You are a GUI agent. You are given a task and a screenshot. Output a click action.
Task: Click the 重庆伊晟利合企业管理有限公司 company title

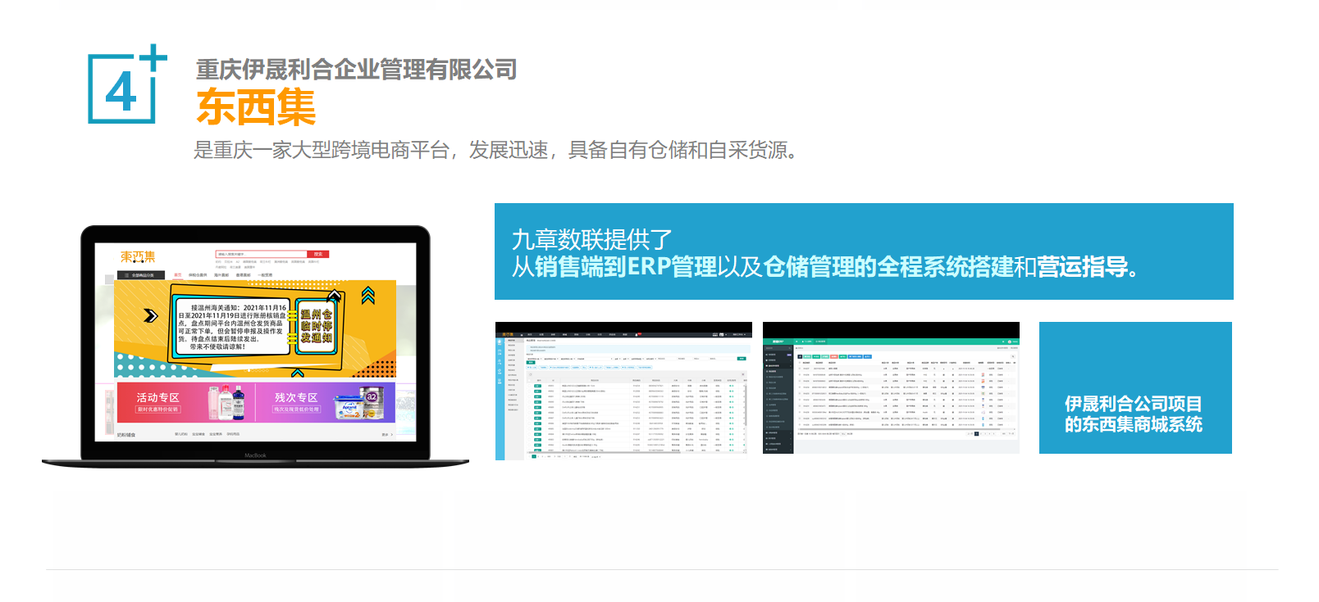pyautogui.click(x=357, y=70)
